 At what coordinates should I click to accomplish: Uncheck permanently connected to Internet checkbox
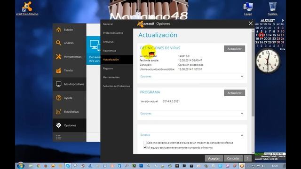(145, 147)
